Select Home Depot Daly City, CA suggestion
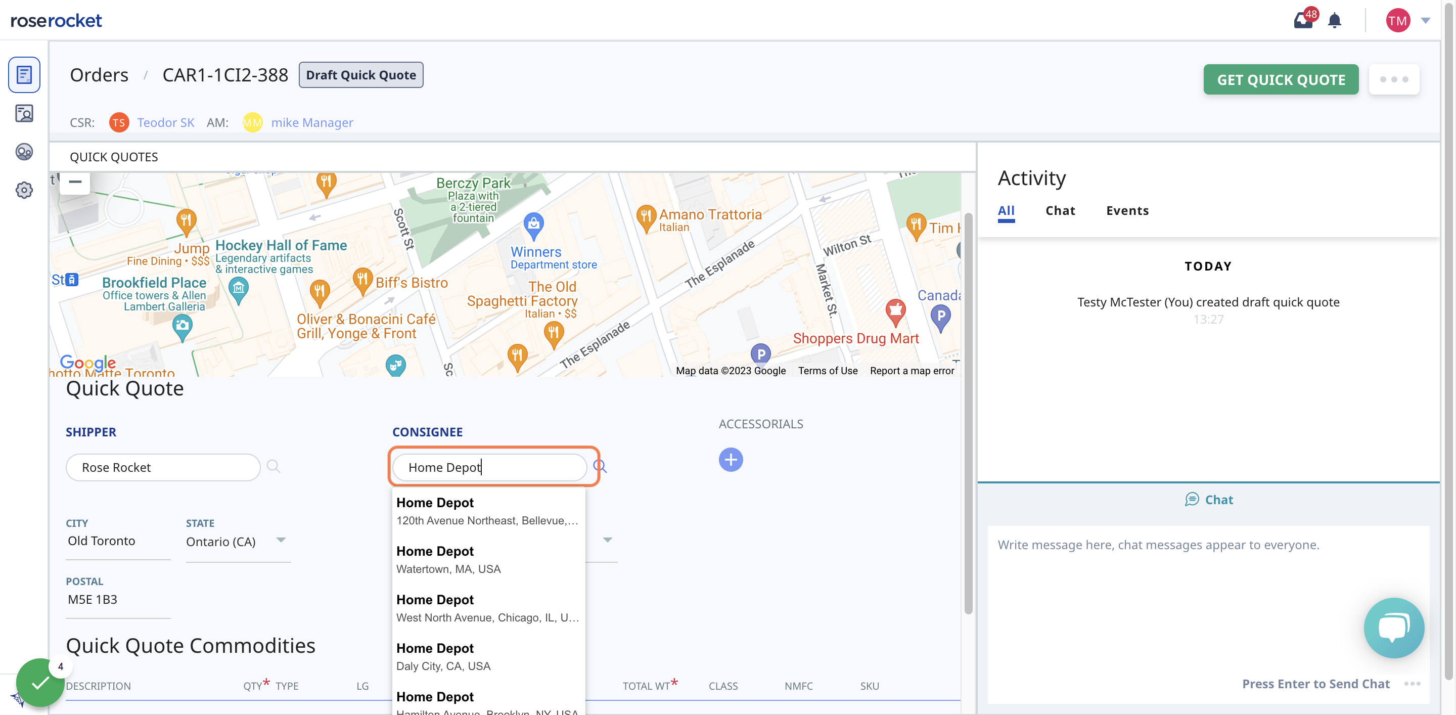The image size is (1456, 715). [488, 657]
